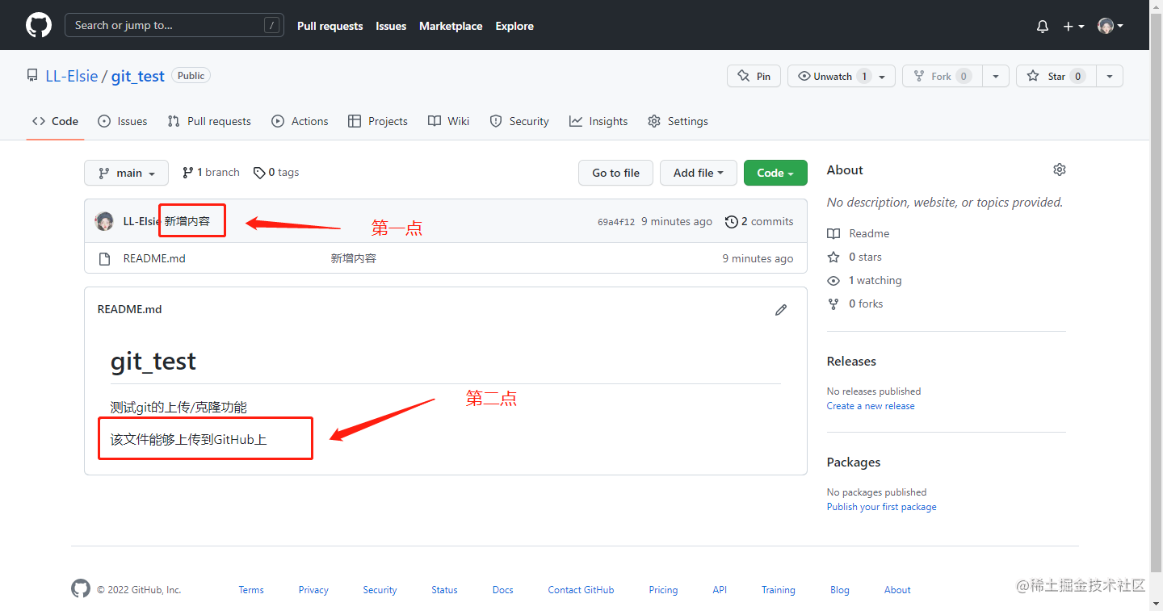The width and height of the screenshot is (1163, 611).
Task: Expand the green Code dropdown
Action: click(x=775, y=173)
